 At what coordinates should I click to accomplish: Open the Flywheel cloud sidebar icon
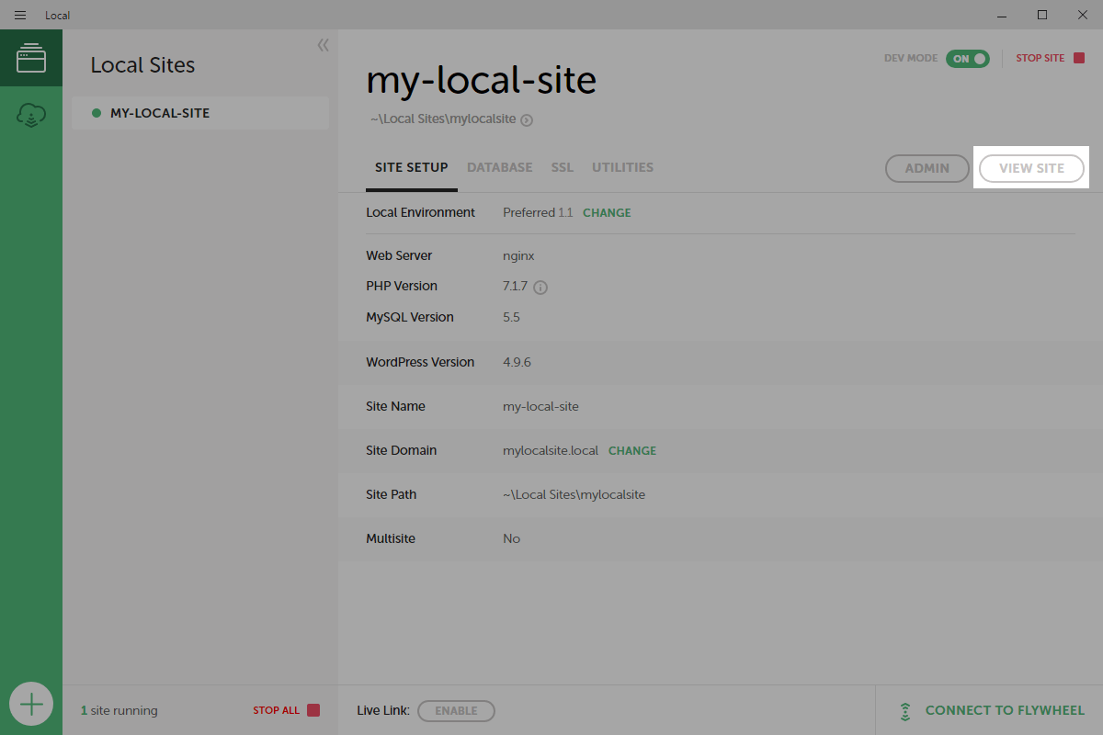click(31, 116)
